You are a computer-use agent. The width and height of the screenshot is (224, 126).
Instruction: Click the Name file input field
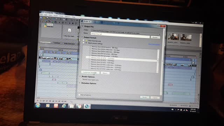tap(120, 35)
